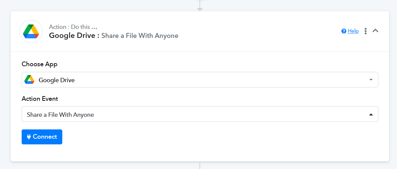Click the 'Action : Do this ...' header text

[73, 27]
